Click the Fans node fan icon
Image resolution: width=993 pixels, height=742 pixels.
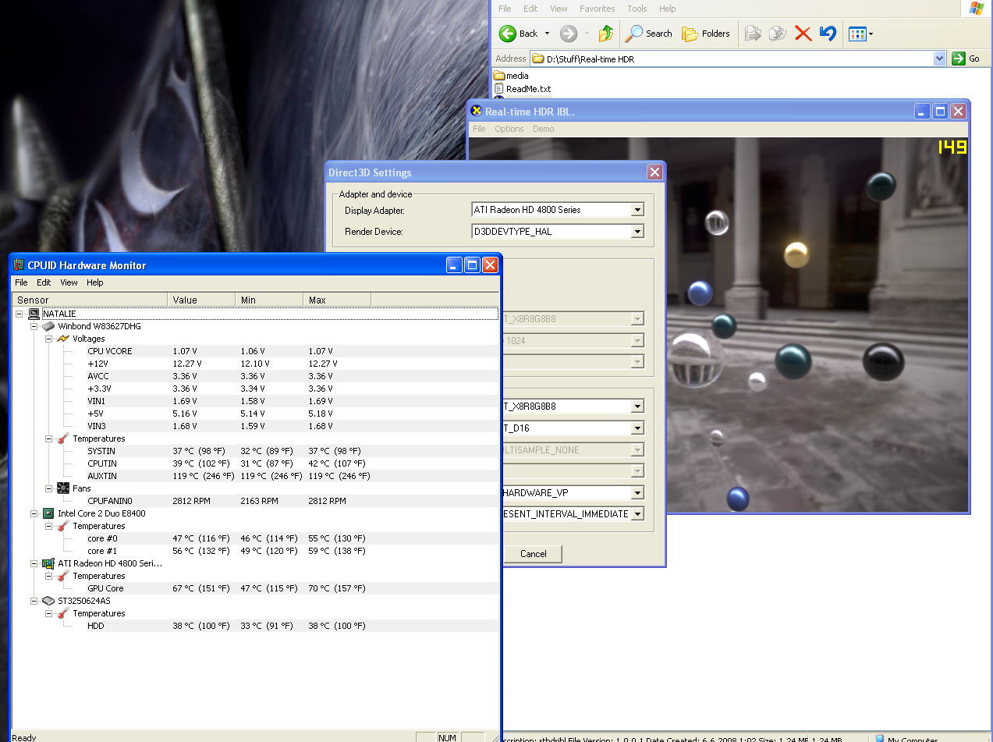[63, 488]
